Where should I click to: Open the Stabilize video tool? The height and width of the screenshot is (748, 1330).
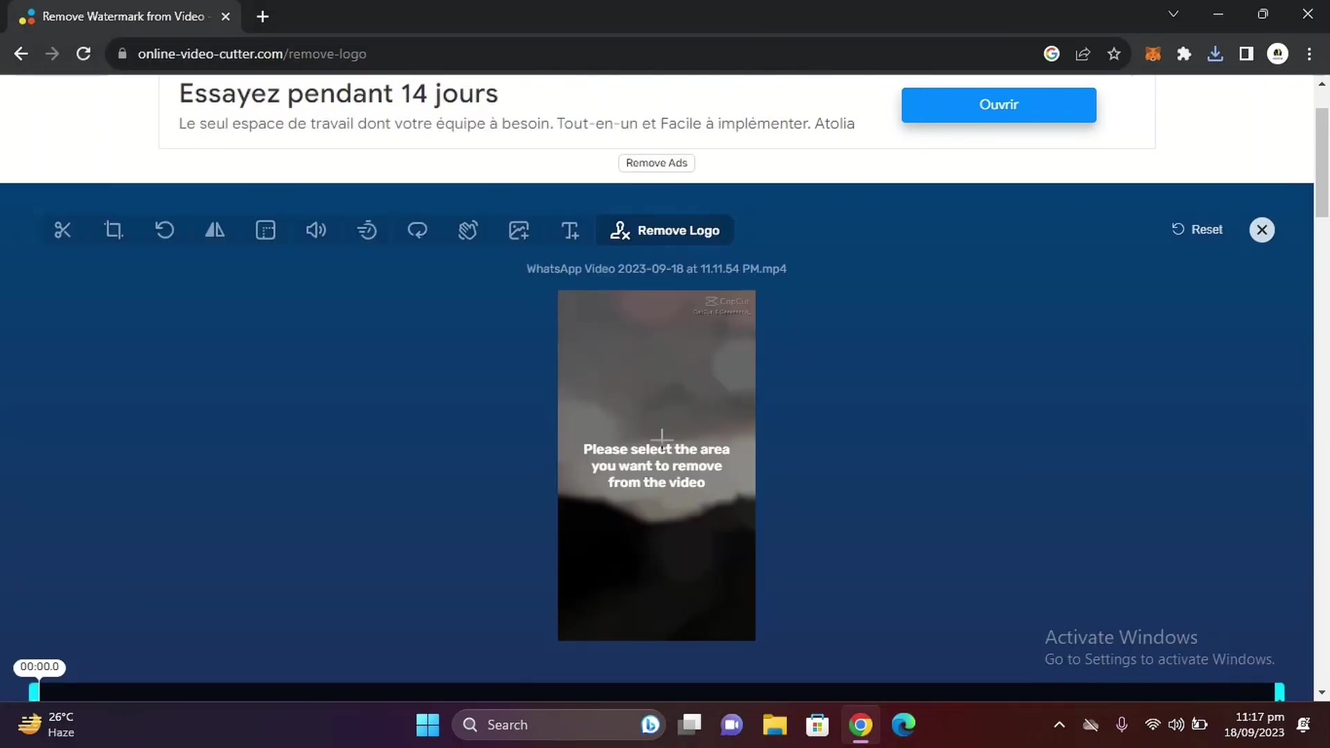click(x=468, y=230)
